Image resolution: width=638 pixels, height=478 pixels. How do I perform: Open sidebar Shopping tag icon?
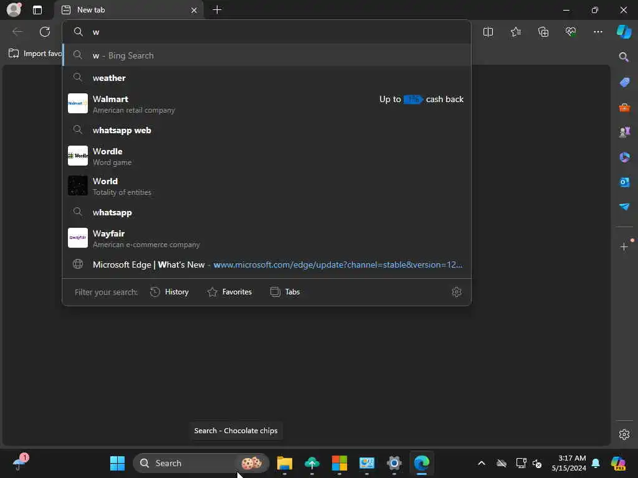point(624,82)
